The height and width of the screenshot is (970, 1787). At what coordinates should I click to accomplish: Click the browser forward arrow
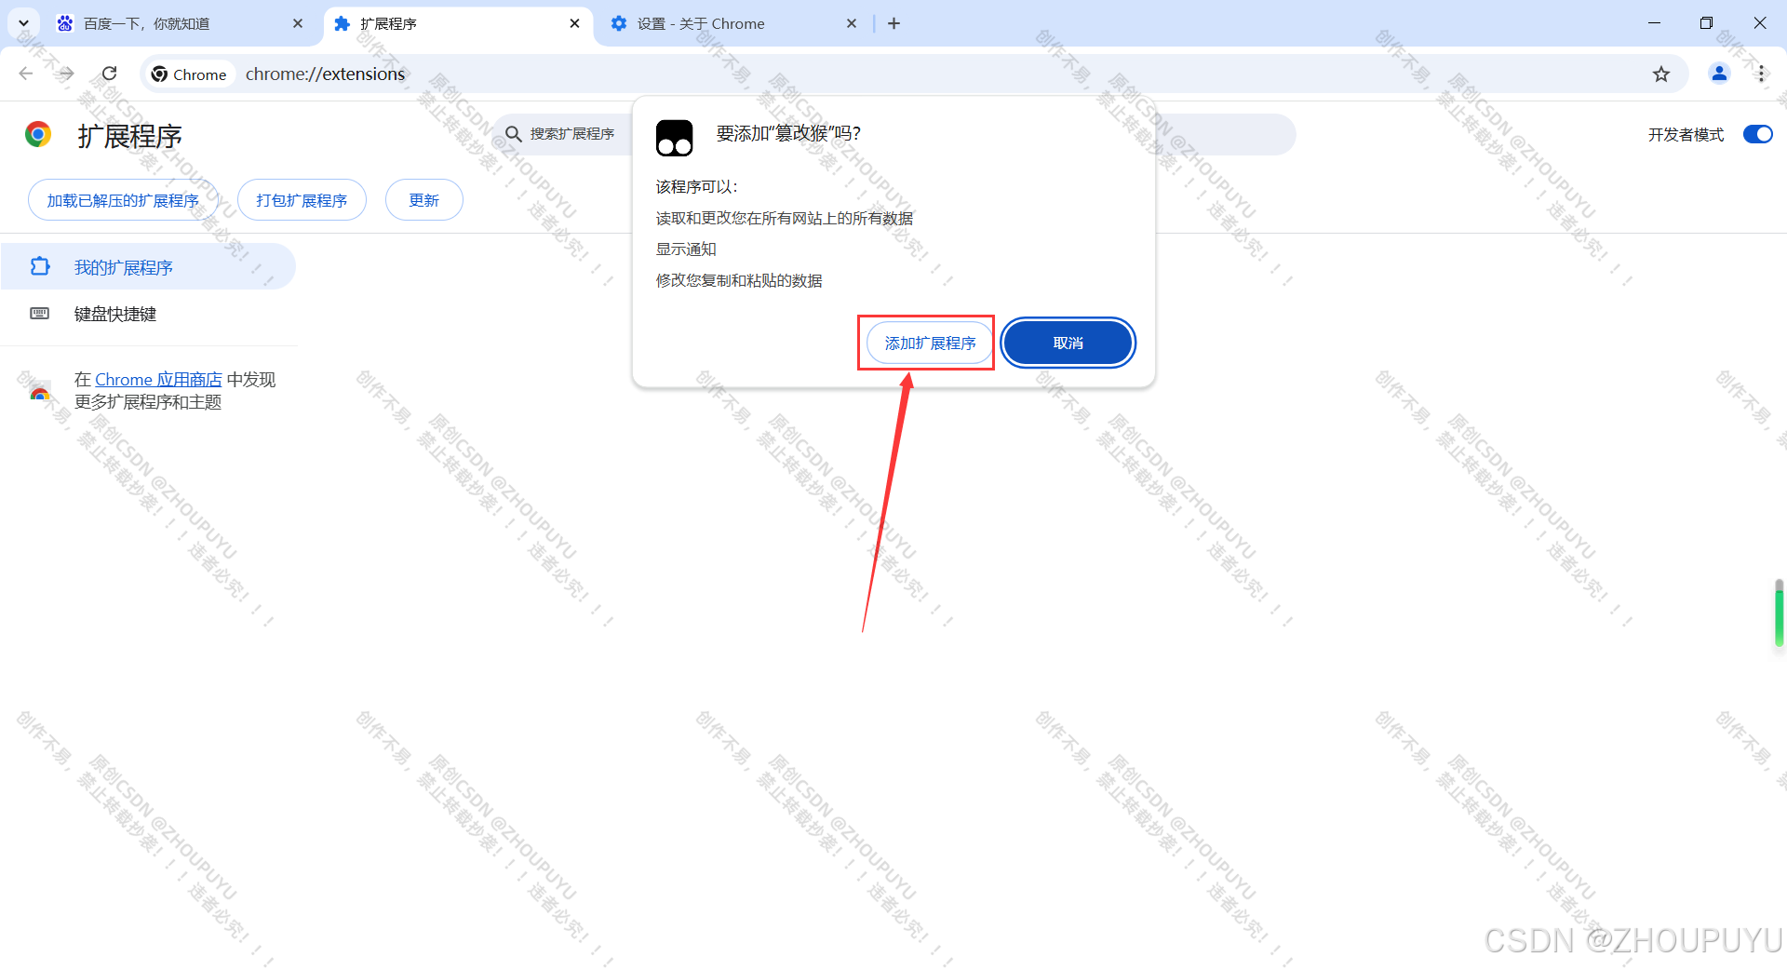point(66,74)
